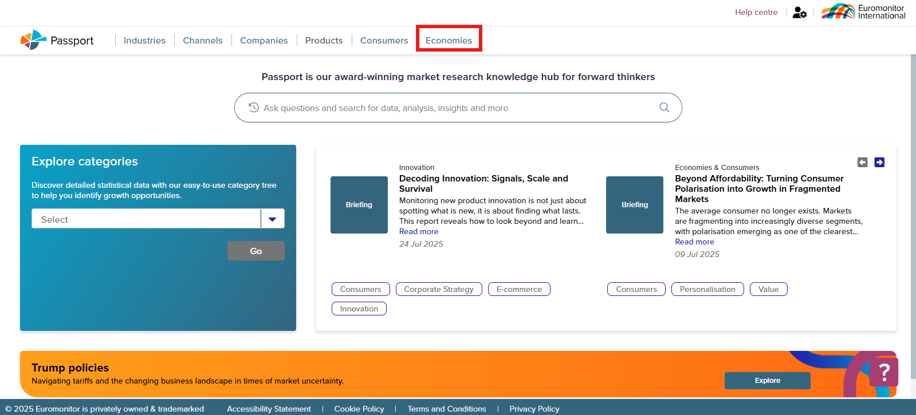Viewport: 916px width, 415px height.
Task: Go to next carousel slide arrow
Action: (879, 163)
